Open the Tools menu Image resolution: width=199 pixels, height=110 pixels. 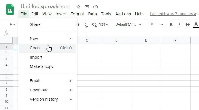(106, 14)
